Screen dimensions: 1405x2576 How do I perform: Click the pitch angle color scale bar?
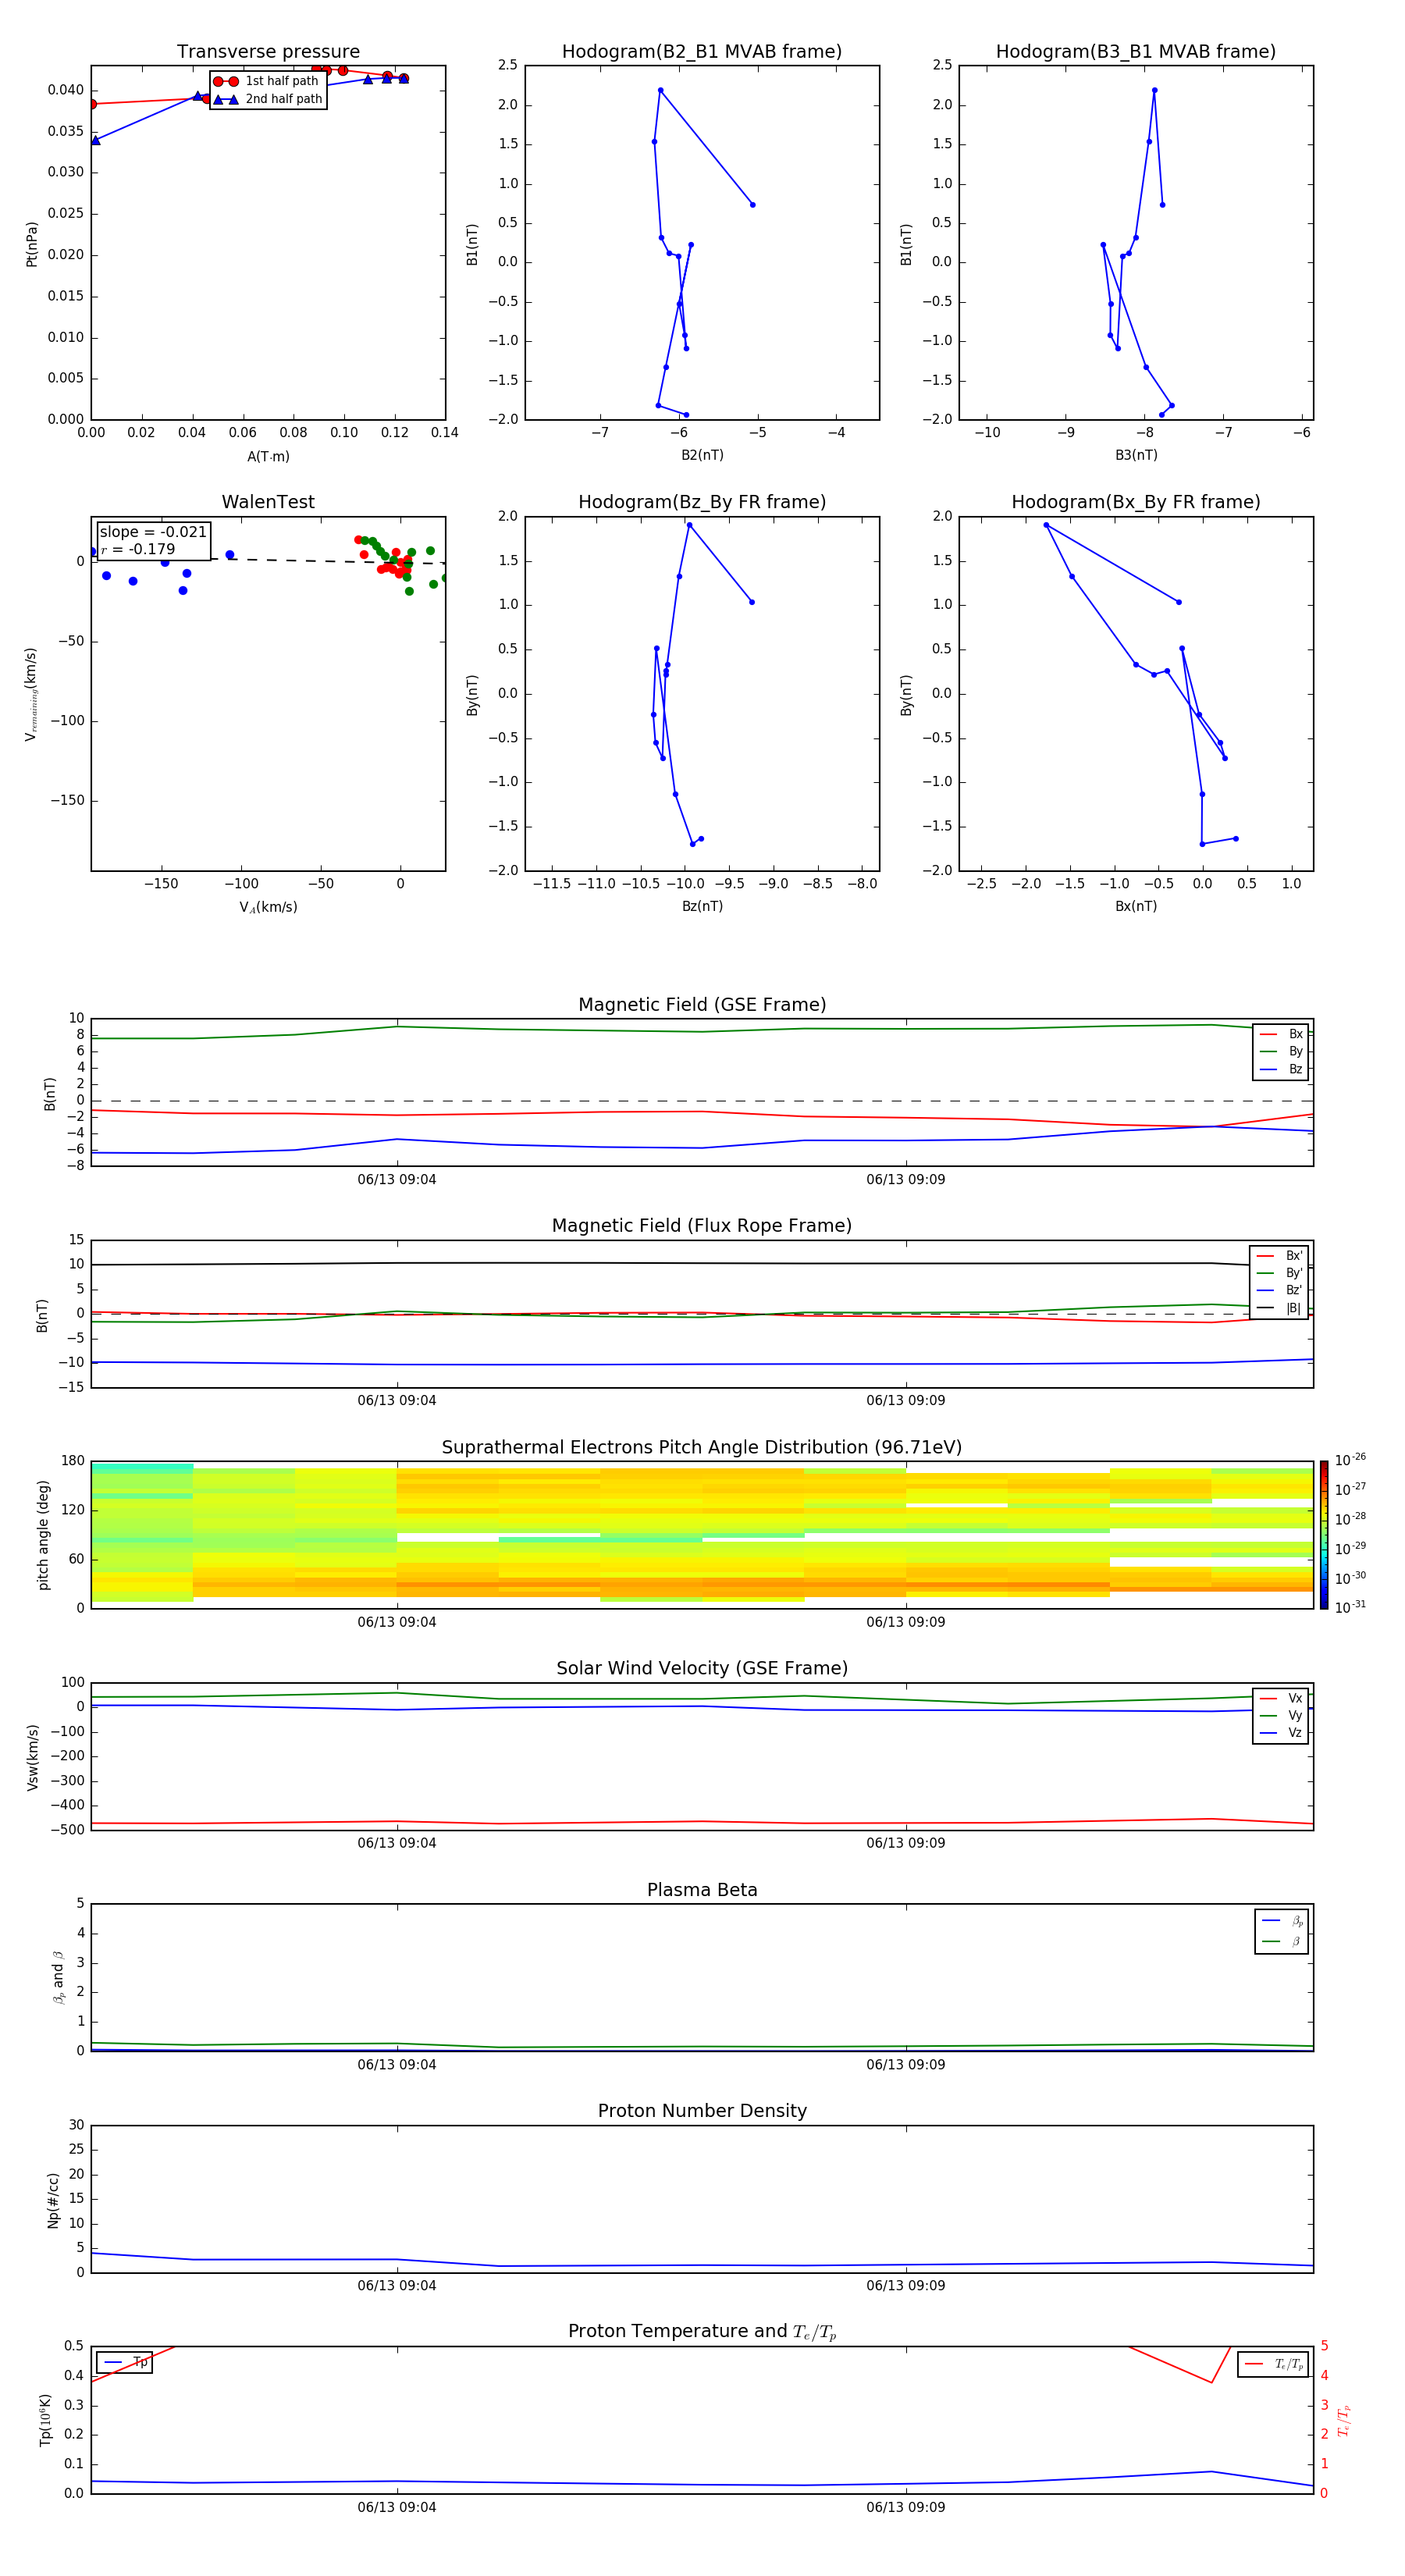click(x=1324, y=1535)
